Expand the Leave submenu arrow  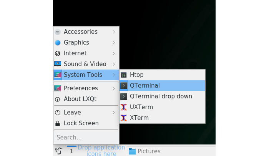pyautogui.click(x=114, y=113)
